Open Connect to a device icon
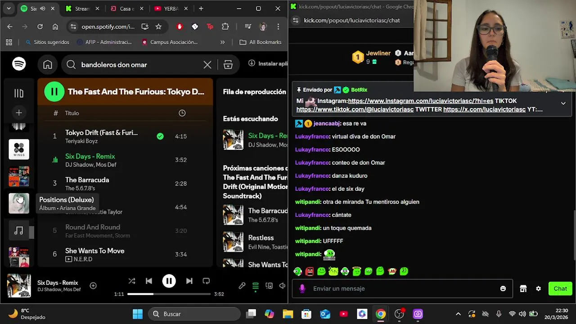576x324 pixels. pos(269,286)
